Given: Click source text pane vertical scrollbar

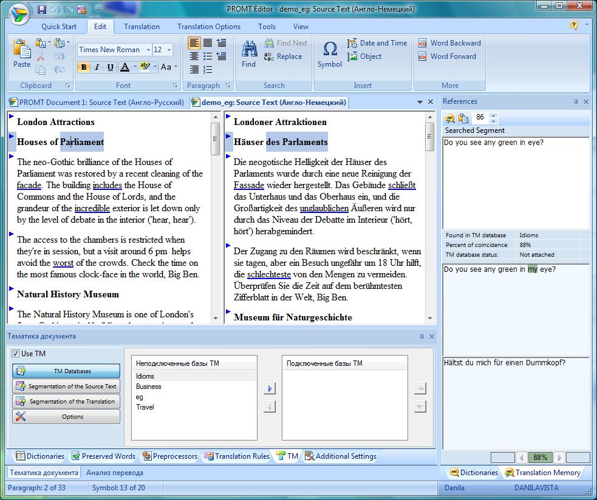Looking at the screenshot, I should coord(216,139).
